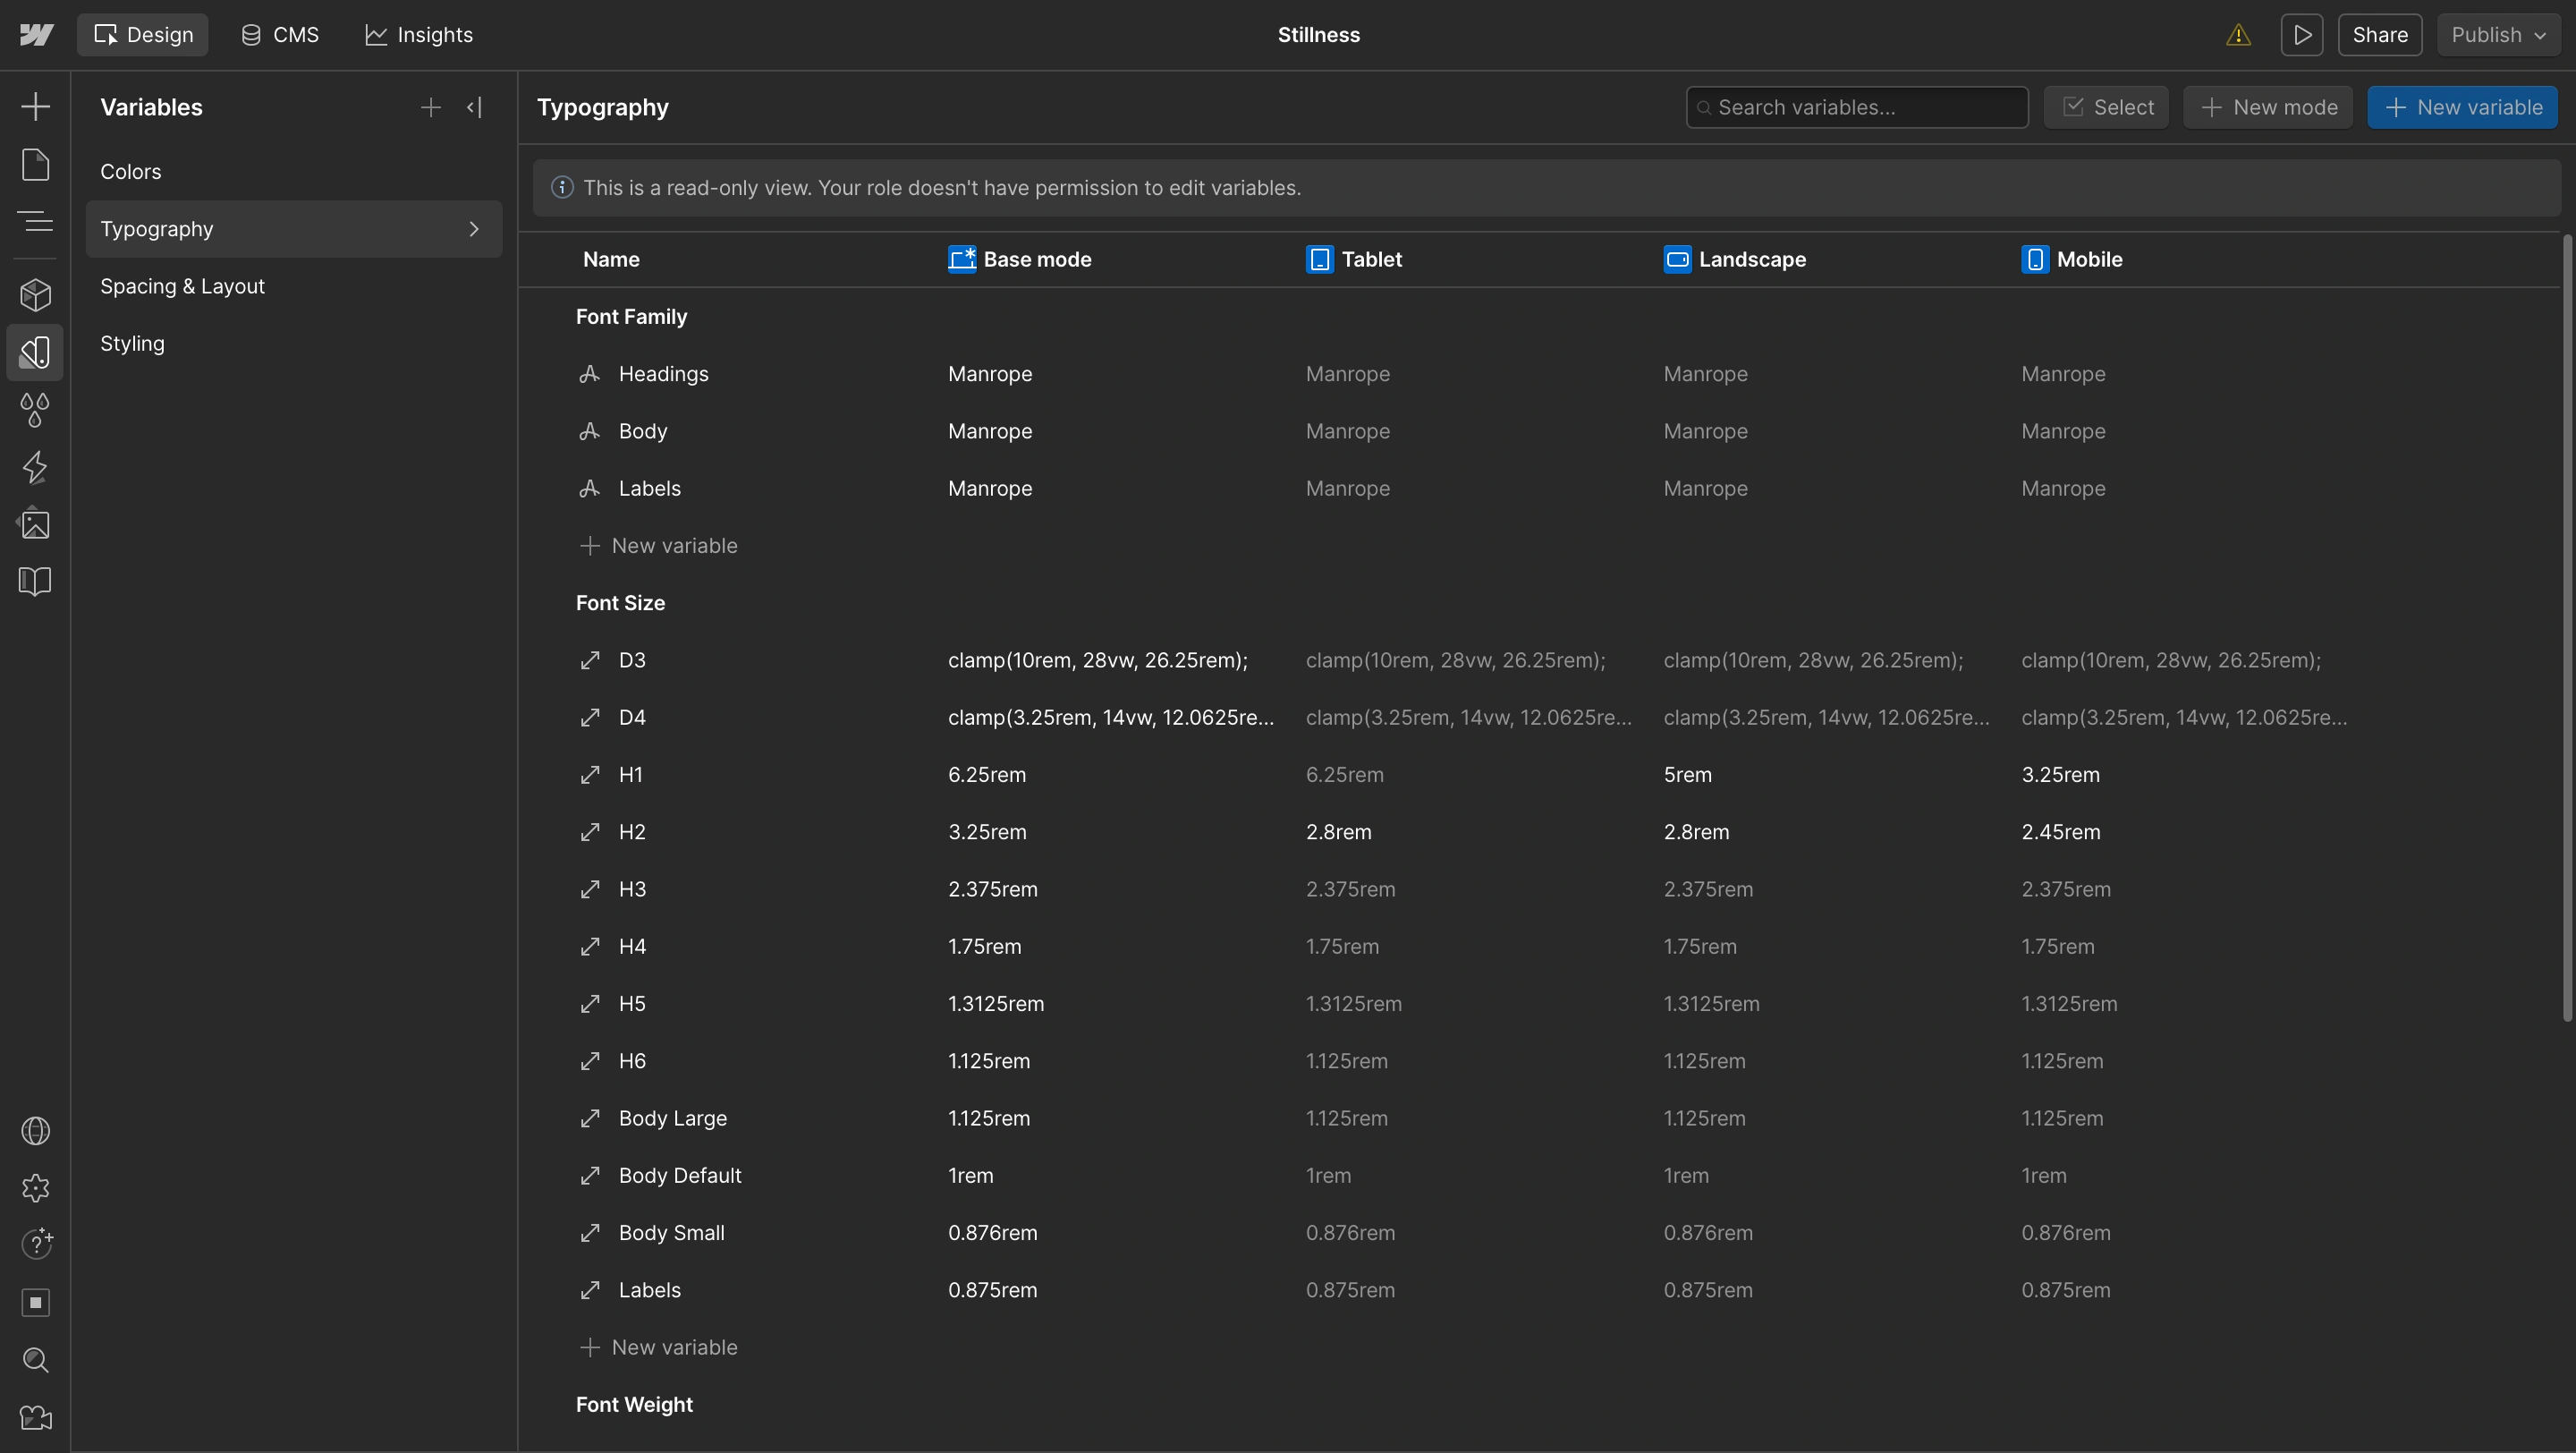Open the Navigator panel icon

click(x=36, y=221)
